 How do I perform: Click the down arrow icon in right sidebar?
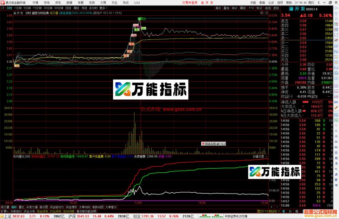click(x=336, y=19)
